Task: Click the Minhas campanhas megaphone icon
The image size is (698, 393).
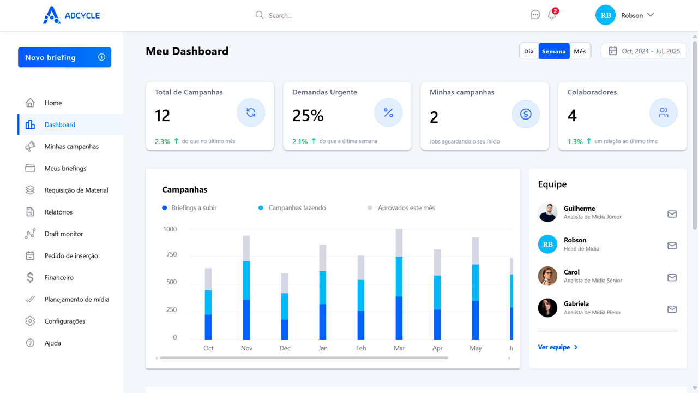Action: (x=30, y=146)
